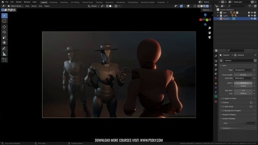Toggle Lights collection exclude checkbox

coord(249,16)
